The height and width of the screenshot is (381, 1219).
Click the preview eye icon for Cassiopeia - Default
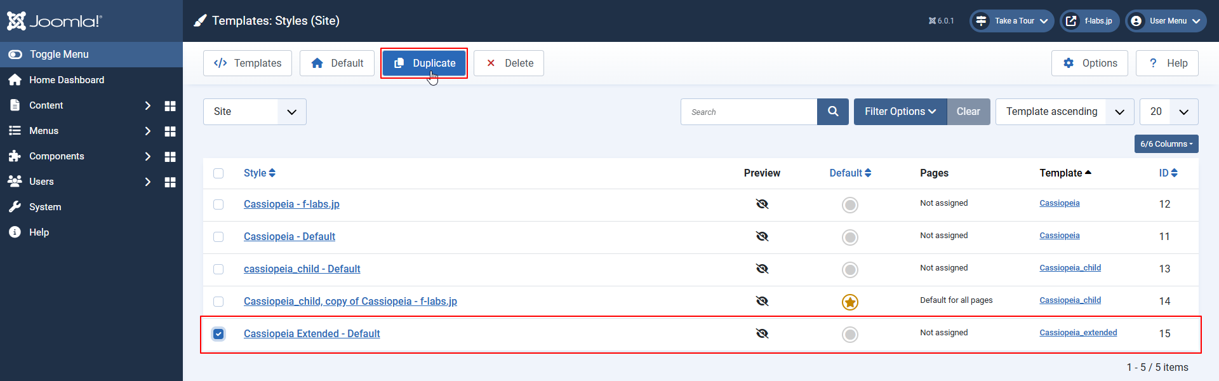[762, 236]
